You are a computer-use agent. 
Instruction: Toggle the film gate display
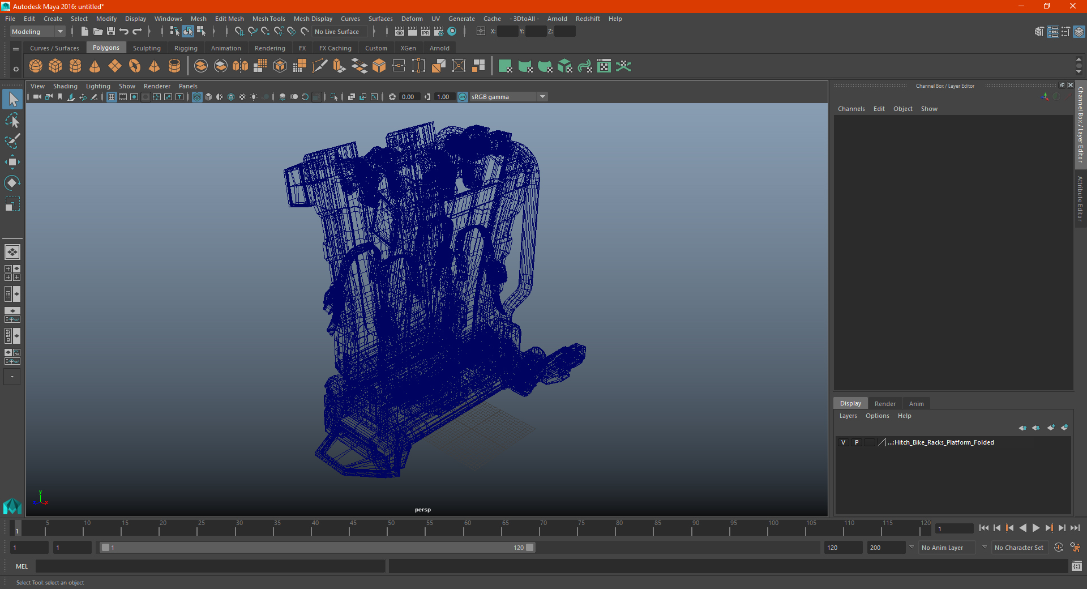coord(123,97)
